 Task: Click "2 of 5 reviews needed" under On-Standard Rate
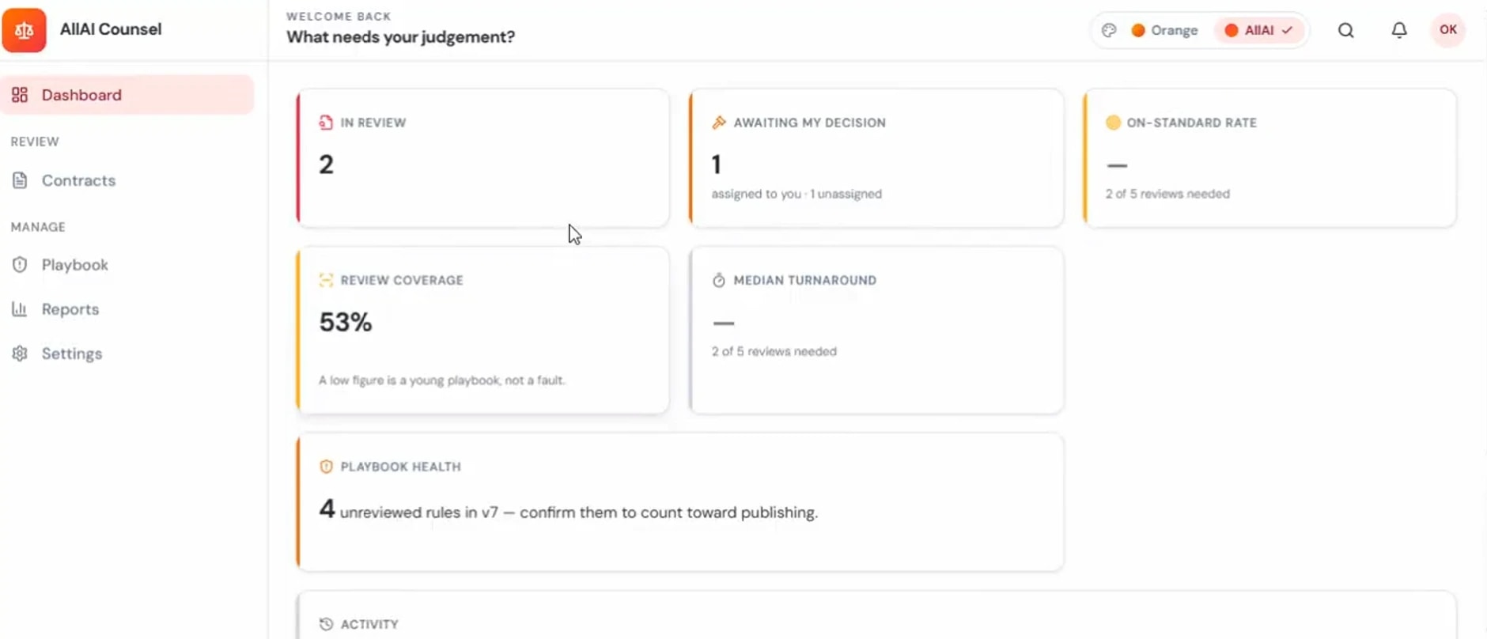[1167, 194]
